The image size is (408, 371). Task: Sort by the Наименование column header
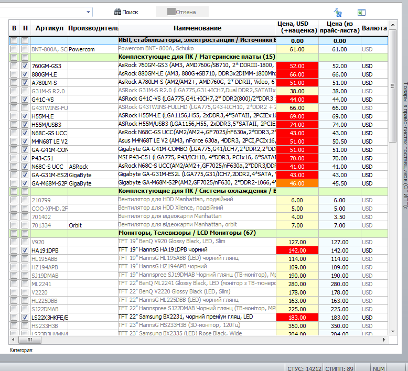coord(197,28)
